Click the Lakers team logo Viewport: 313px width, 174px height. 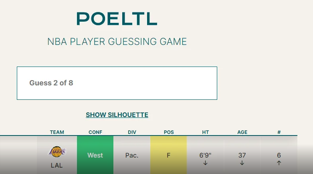click(x=57, y=152)
